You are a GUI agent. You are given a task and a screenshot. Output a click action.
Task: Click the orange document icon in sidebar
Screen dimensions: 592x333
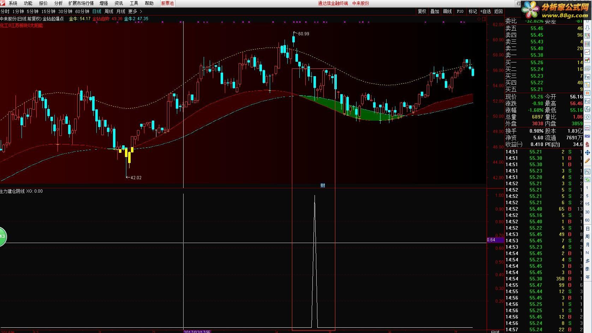(x=587, y=93)
